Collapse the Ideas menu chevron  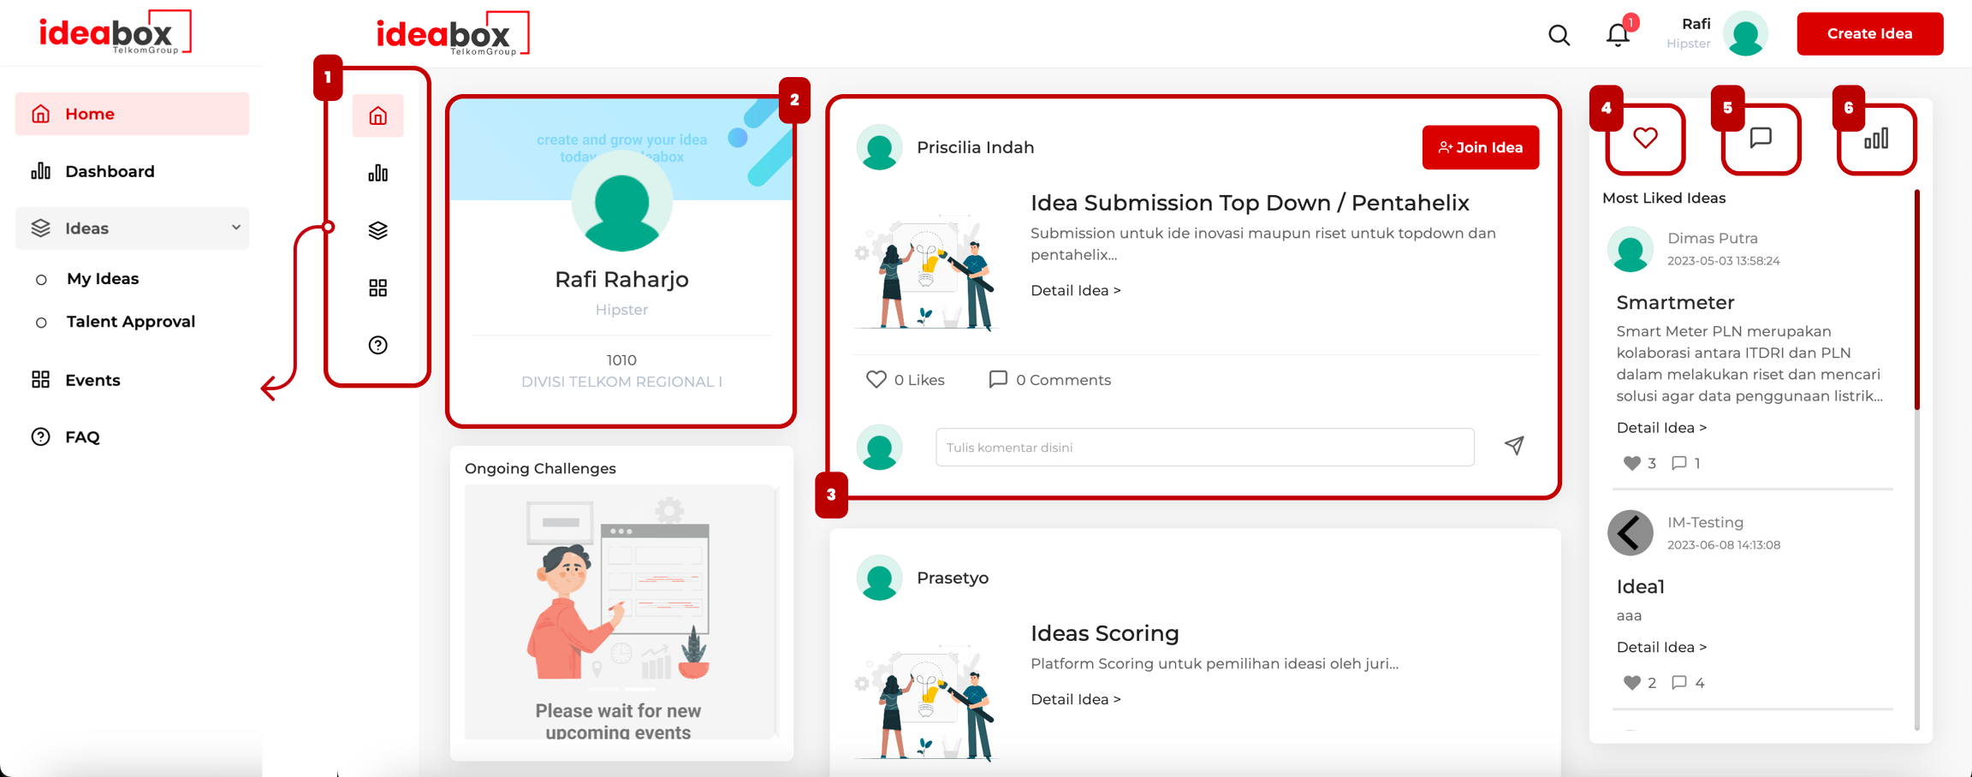coord(235,228)
